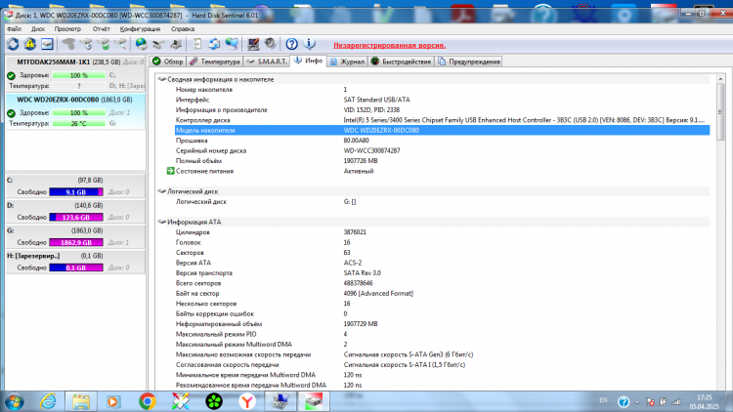
Task: Click the Всего секторов row label
Action: coord(198,283)
